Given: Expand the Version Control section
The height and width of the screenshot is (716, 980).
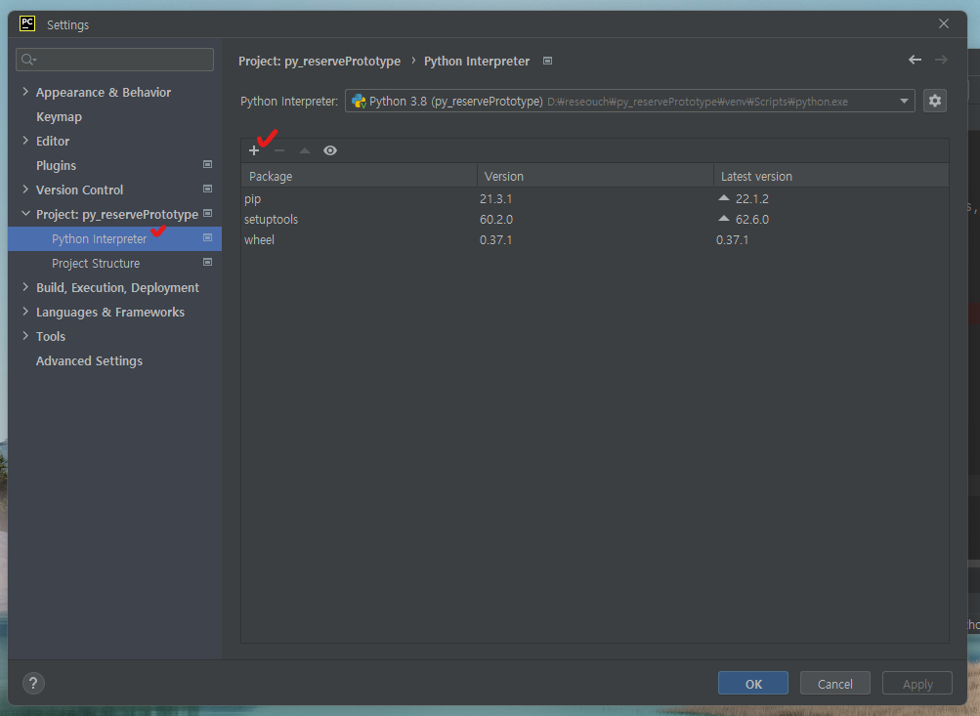Looking at the screenshot, I should 25,190.
